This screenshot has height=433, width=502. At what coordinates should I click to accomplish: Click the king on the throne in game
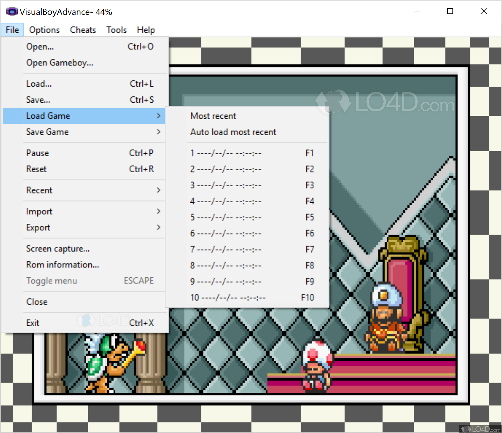(384, 318)
